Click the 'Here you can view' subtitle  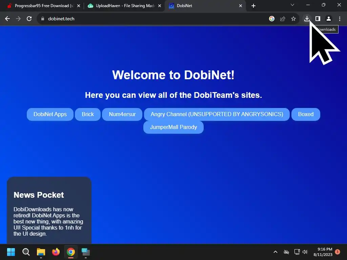click(173, 95)
